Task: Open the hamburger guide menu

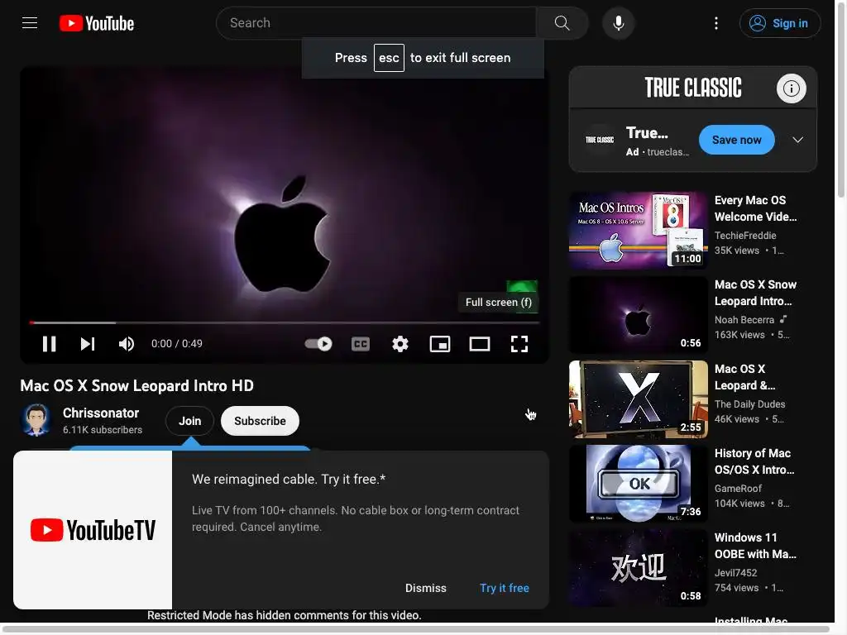Action: [30, 23]
